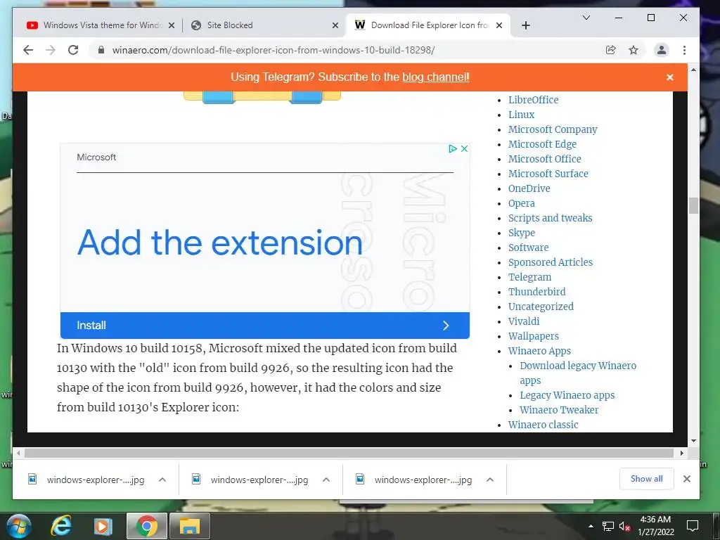Open the Skype category

(522, 233)
